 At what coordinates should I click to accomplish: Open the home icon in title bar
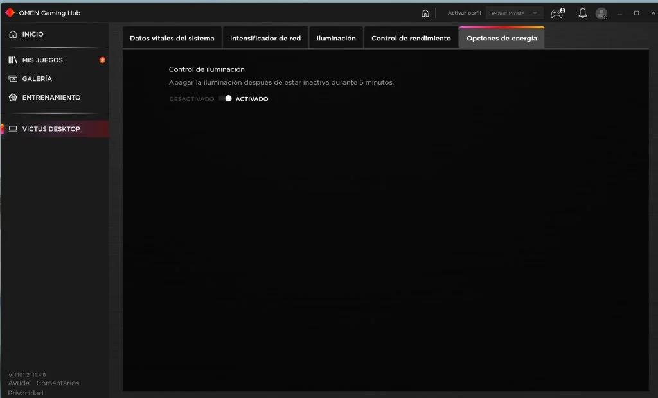coord(425,13)
